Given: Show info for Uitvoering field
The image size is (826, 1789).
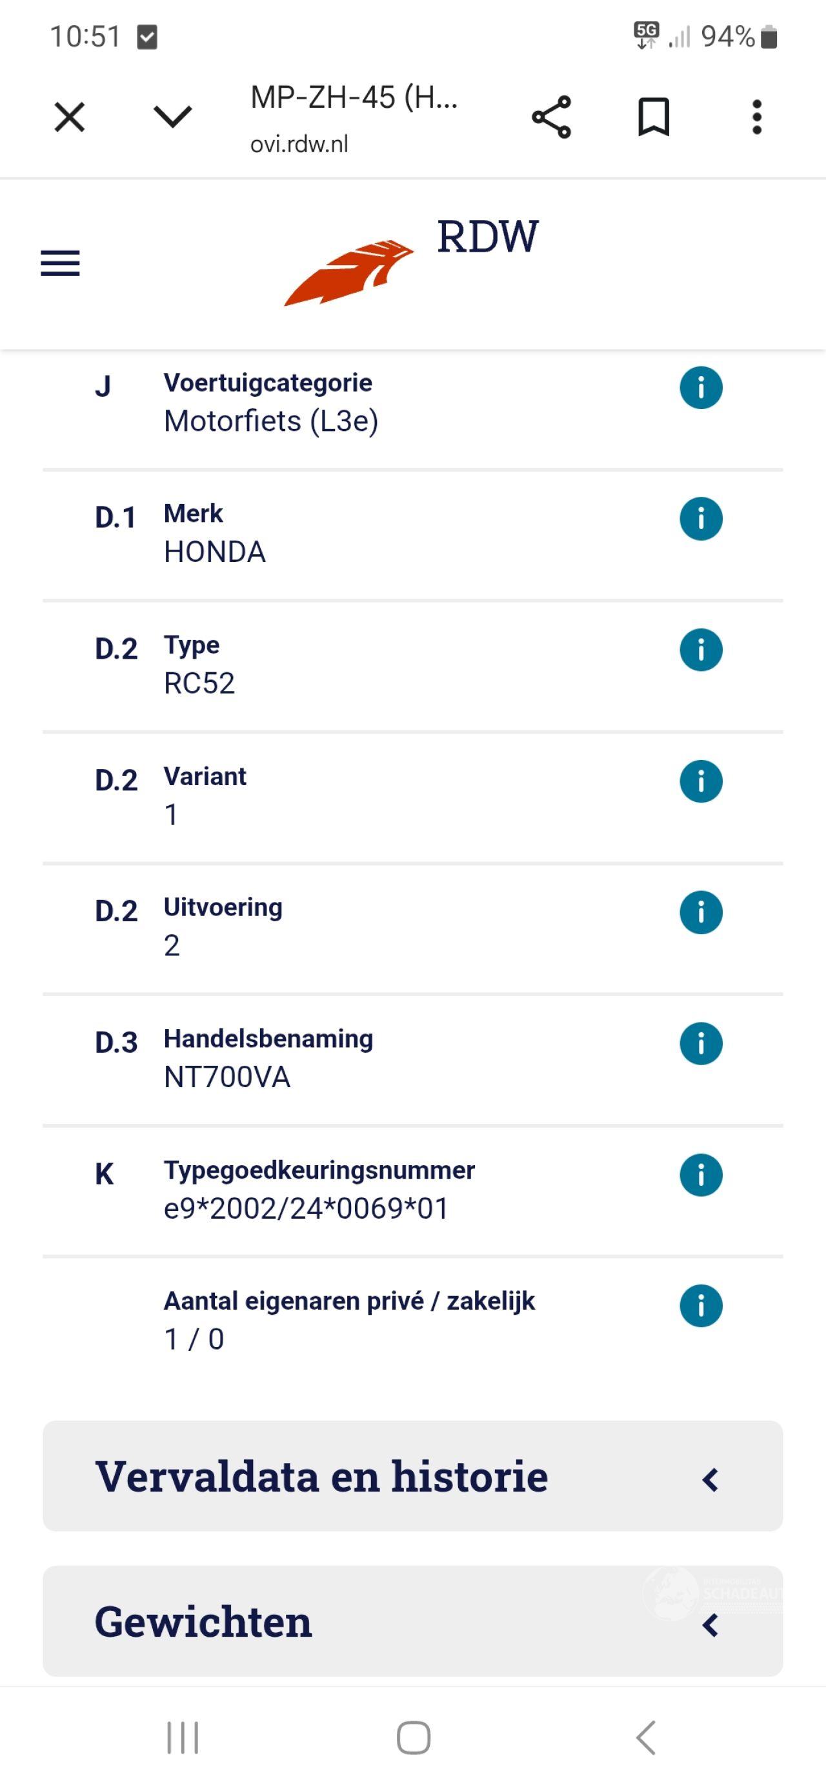Looking at the screenshot, I should pos(700,912).
